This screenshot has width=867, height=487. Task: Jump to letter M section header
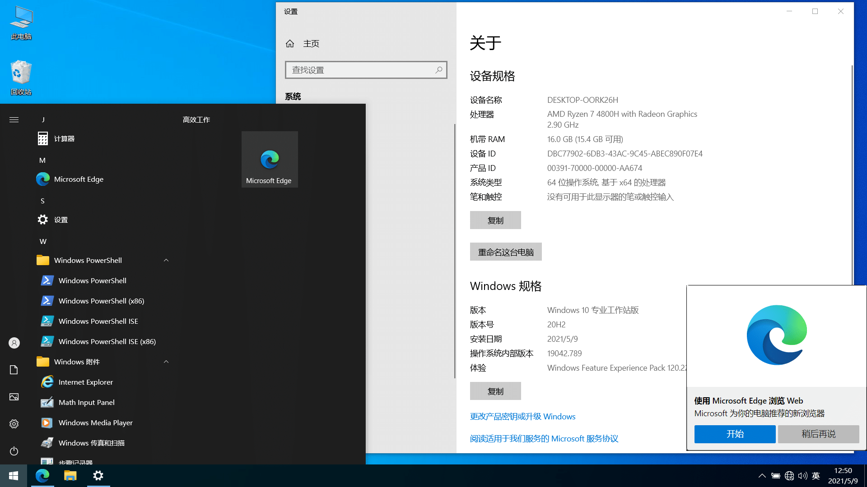[42, 160]
